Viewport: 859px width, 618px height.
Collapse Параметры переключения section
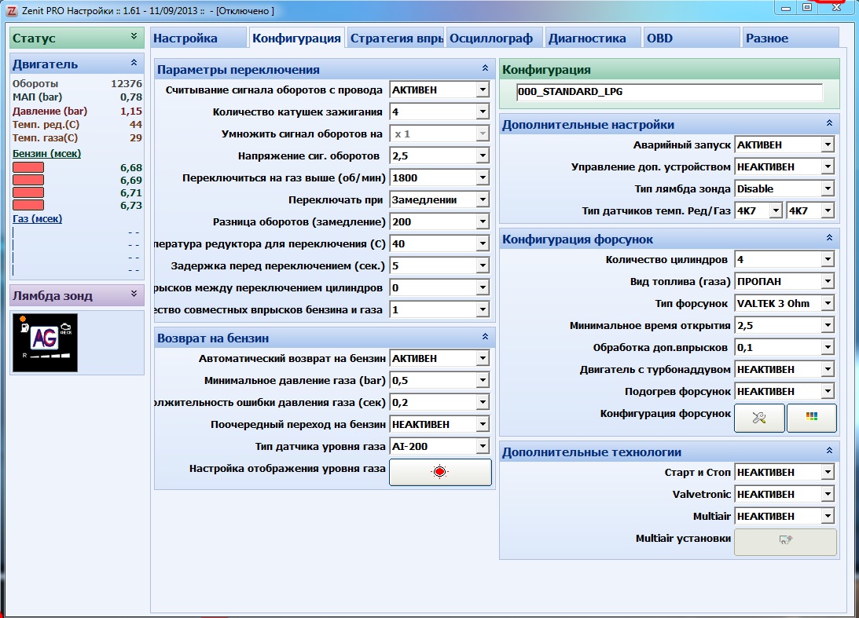pos(485,68)
